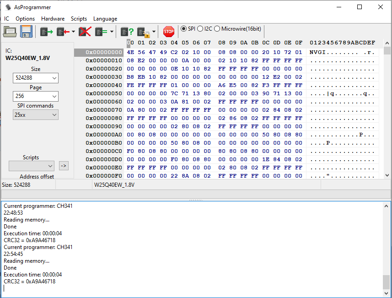Open the Language menu

click(105, 19)
